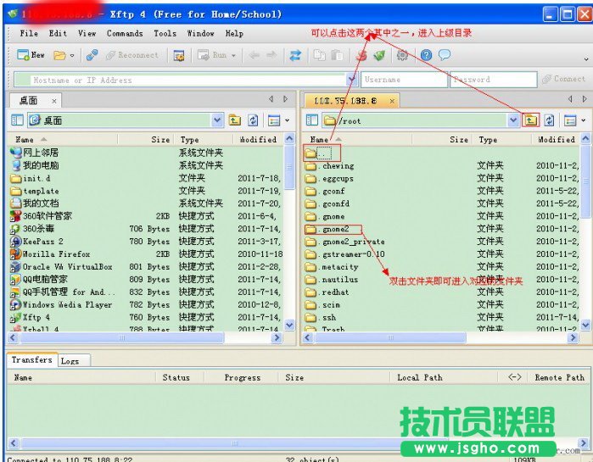Click the Paste icon in toolbar
The image size is (593, 462).
(x=337, y=55)
